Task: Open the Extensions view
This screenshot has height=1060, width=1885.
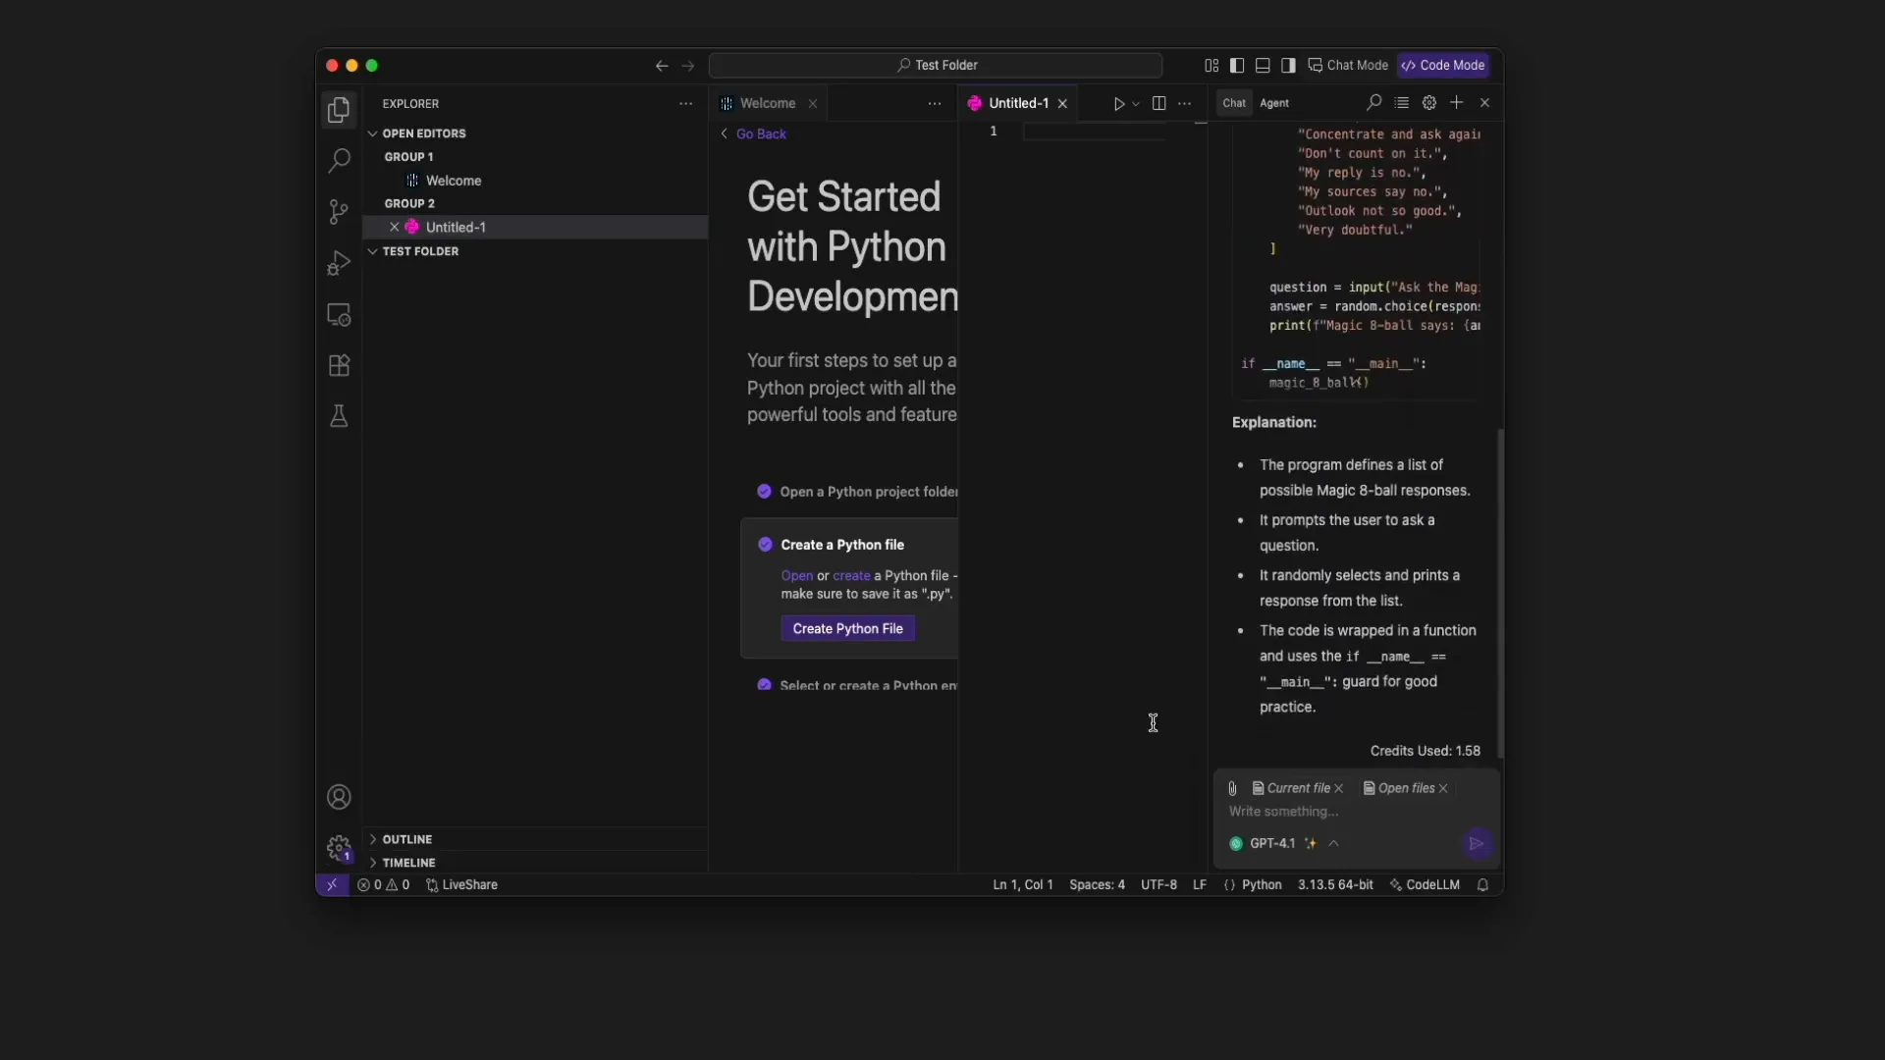Action: pos(339,365)
